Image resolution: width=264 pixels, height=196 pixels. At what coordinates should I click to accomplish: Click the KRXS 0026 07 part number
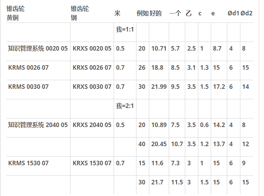92,68
